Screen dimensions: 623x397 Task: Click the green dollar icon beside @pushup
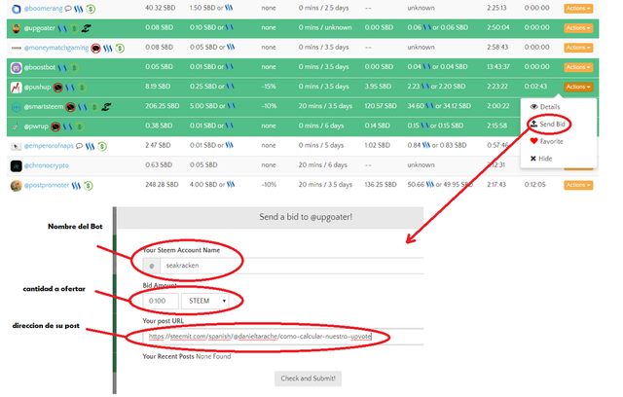point(82,88)
